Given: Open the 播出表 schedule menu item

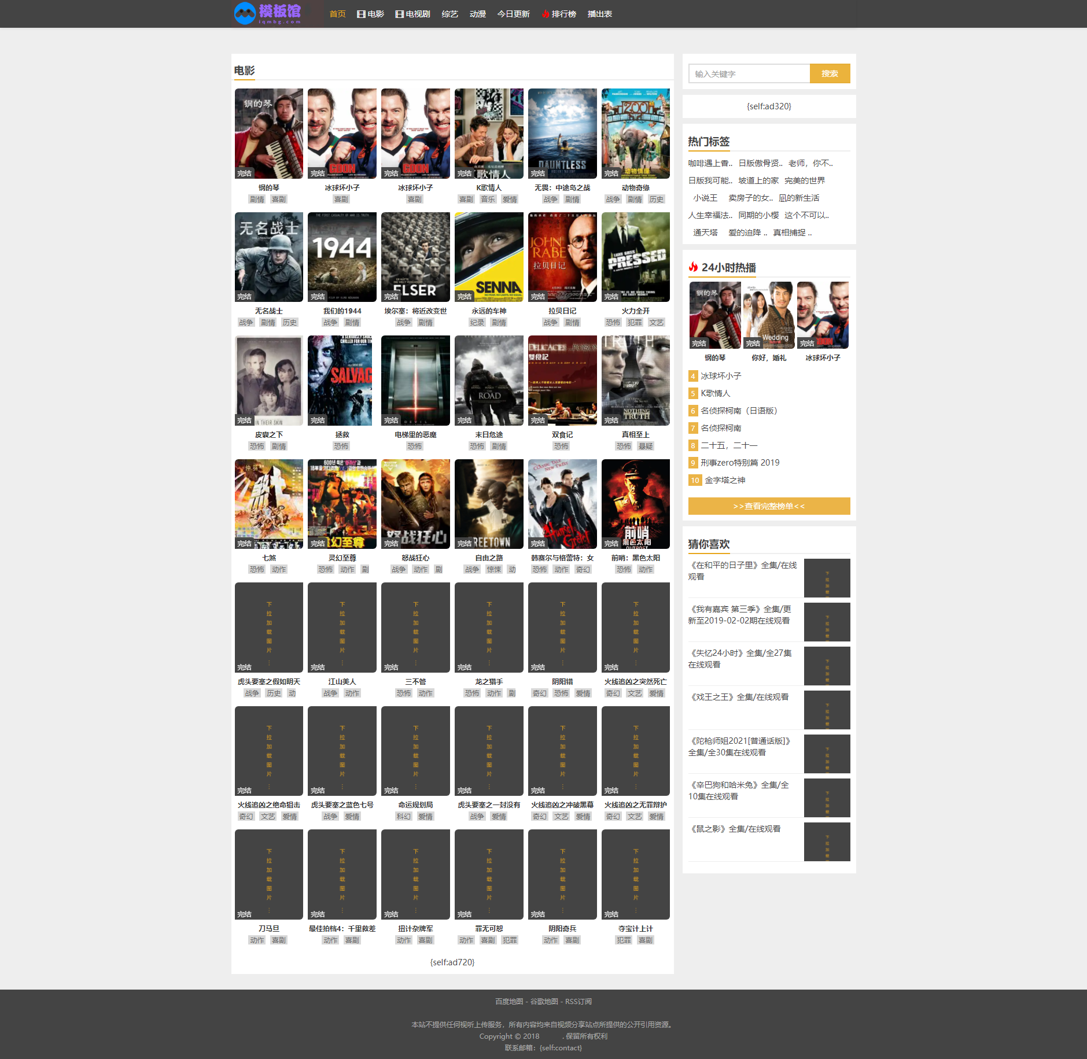Looking at the screenshot, I should 600,14.
